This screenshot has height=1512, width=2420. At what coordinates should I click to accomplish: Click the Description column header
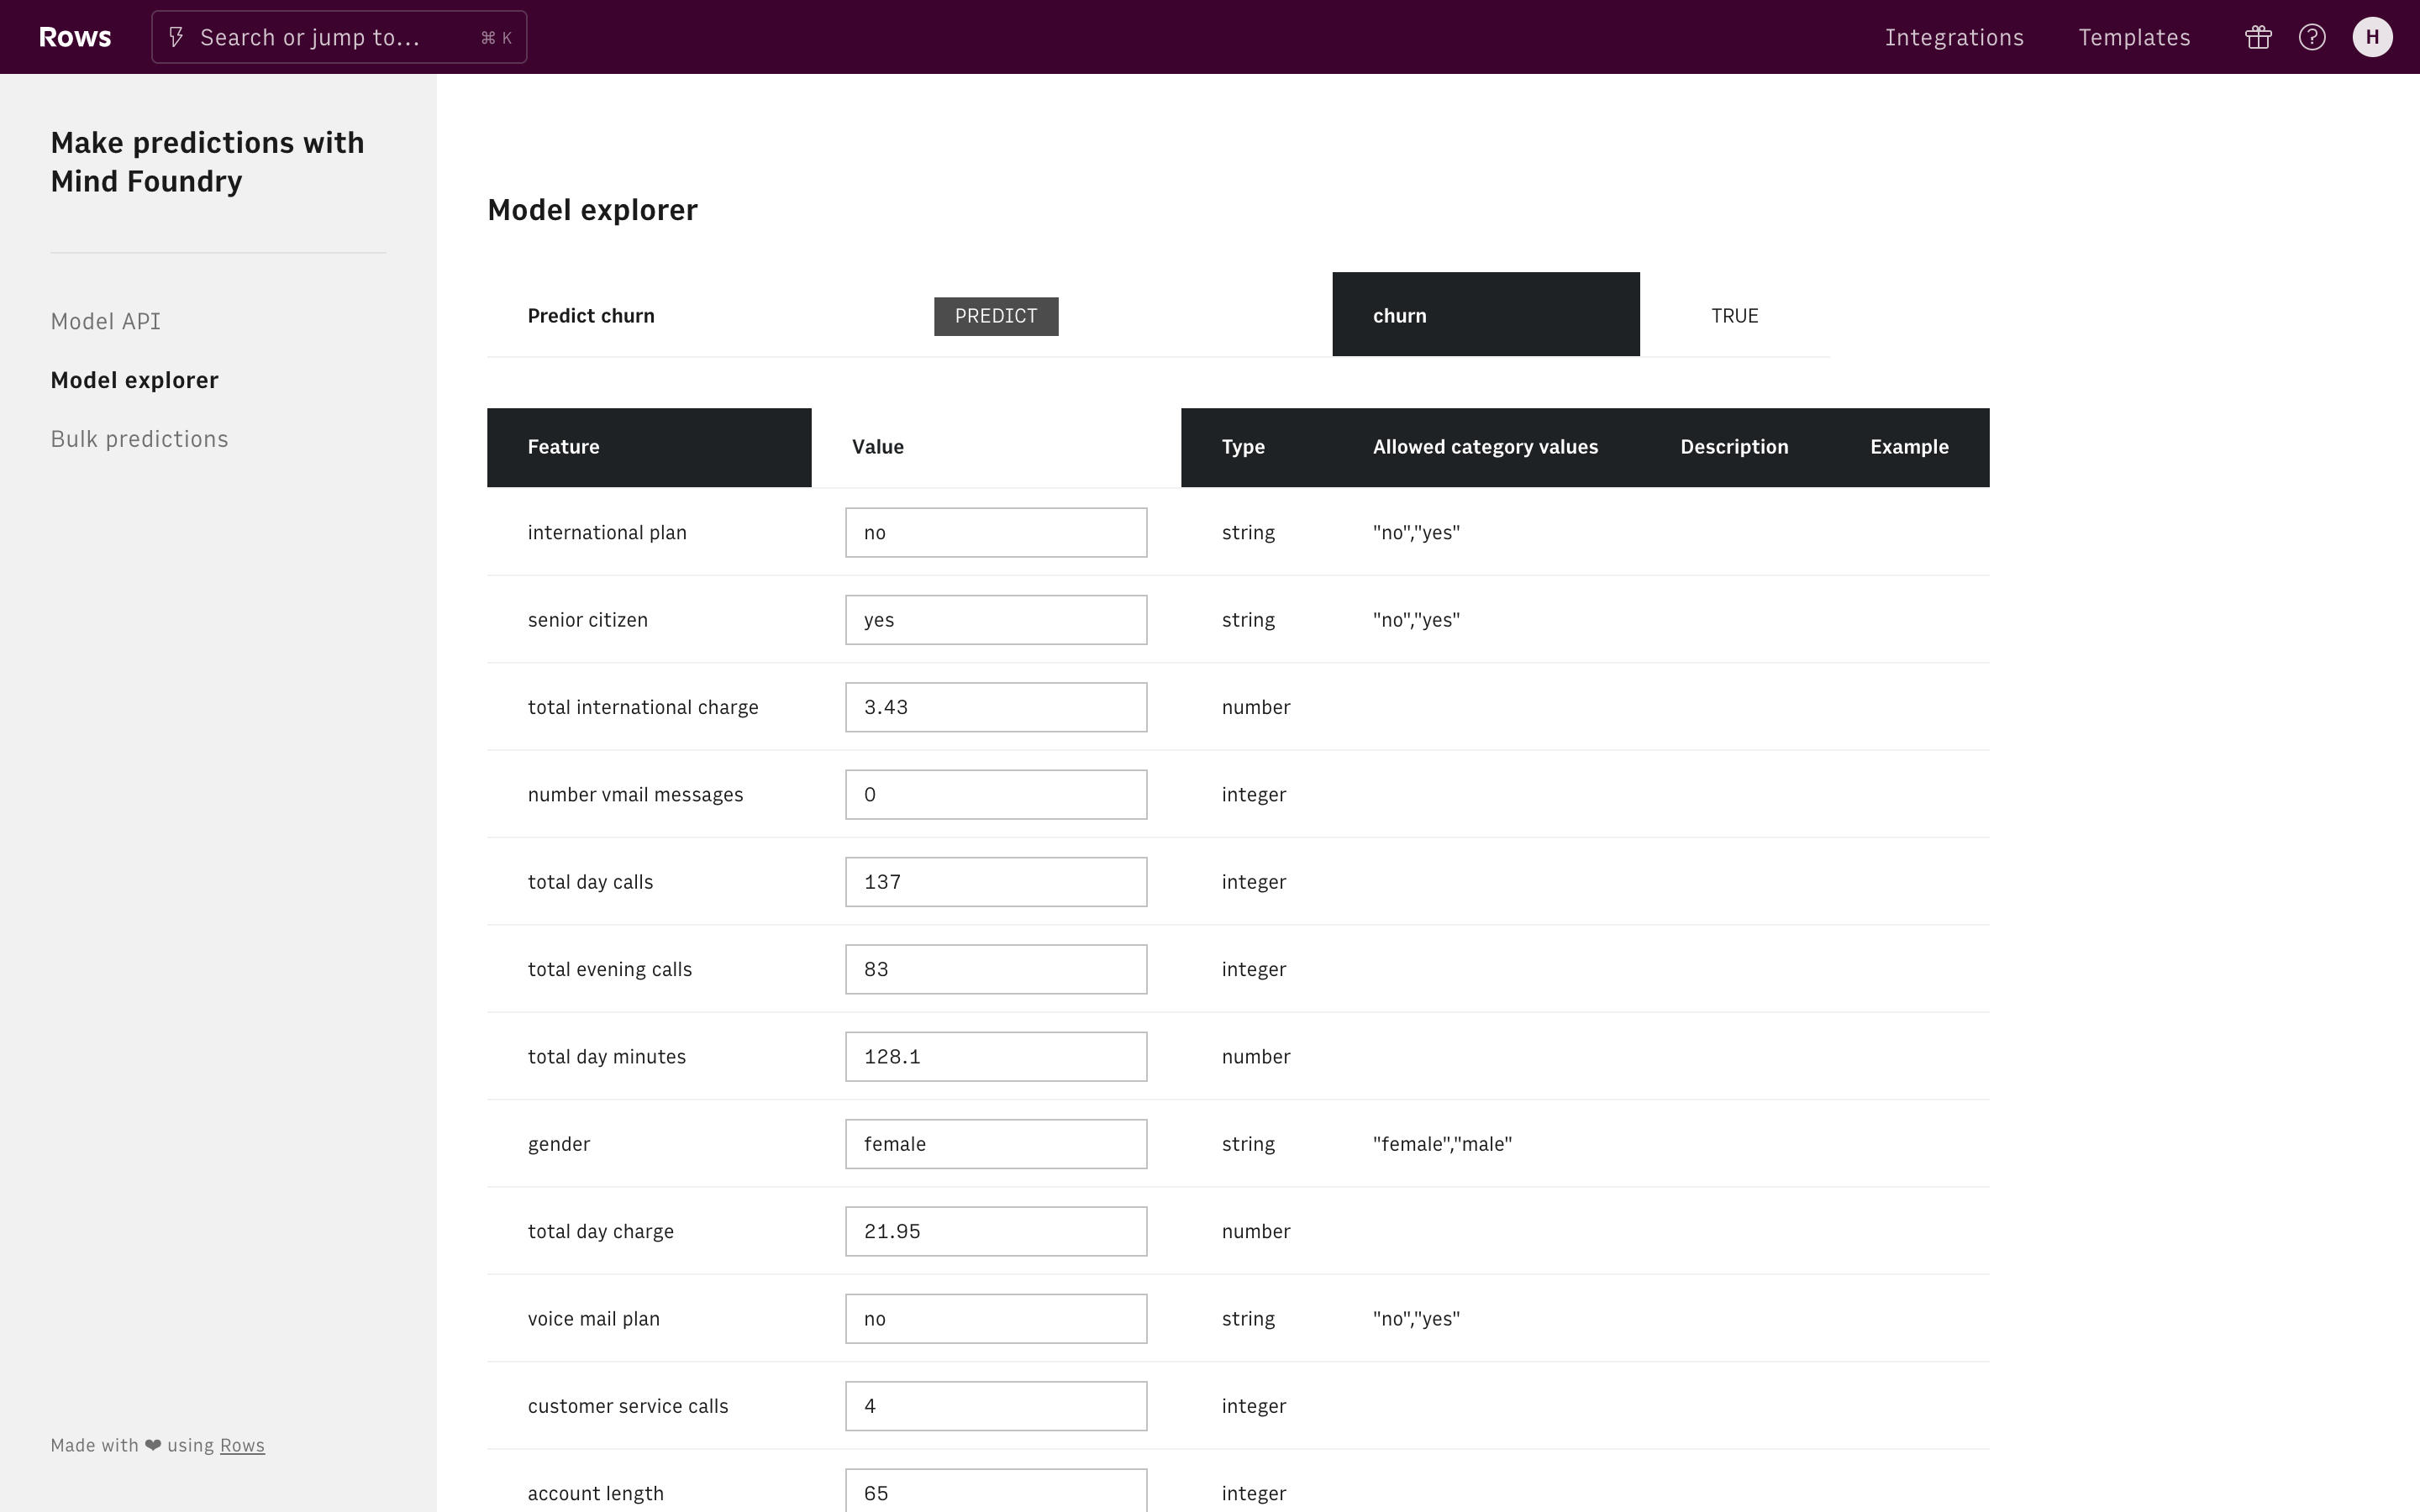click(x=1734, y=447)
